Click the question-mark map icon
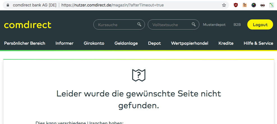 point(139,75)
